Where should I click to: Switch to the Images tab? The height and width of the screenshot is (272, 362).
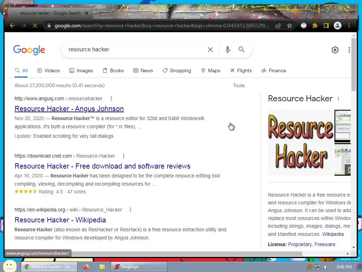pyautogui.click(x=81, y=70)
